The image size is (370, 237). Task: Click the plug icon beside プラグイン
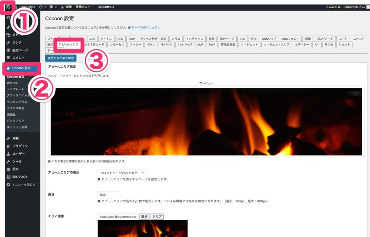click(9, 146)
